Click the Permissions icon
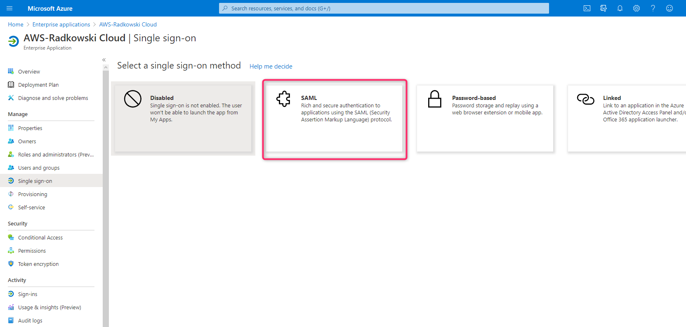Viewport: 686px width, 327px height. pos(11,251)
